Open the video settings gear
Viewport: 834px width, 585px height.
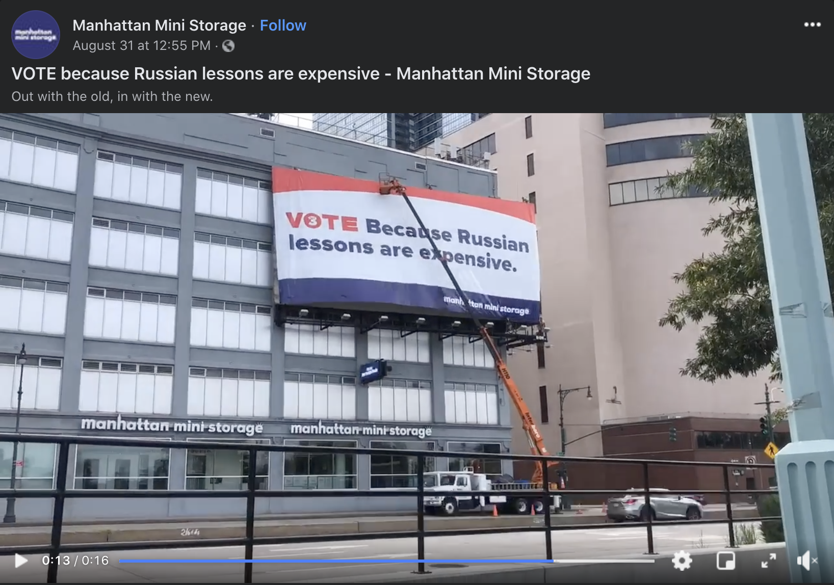click(x=682, y=561)
